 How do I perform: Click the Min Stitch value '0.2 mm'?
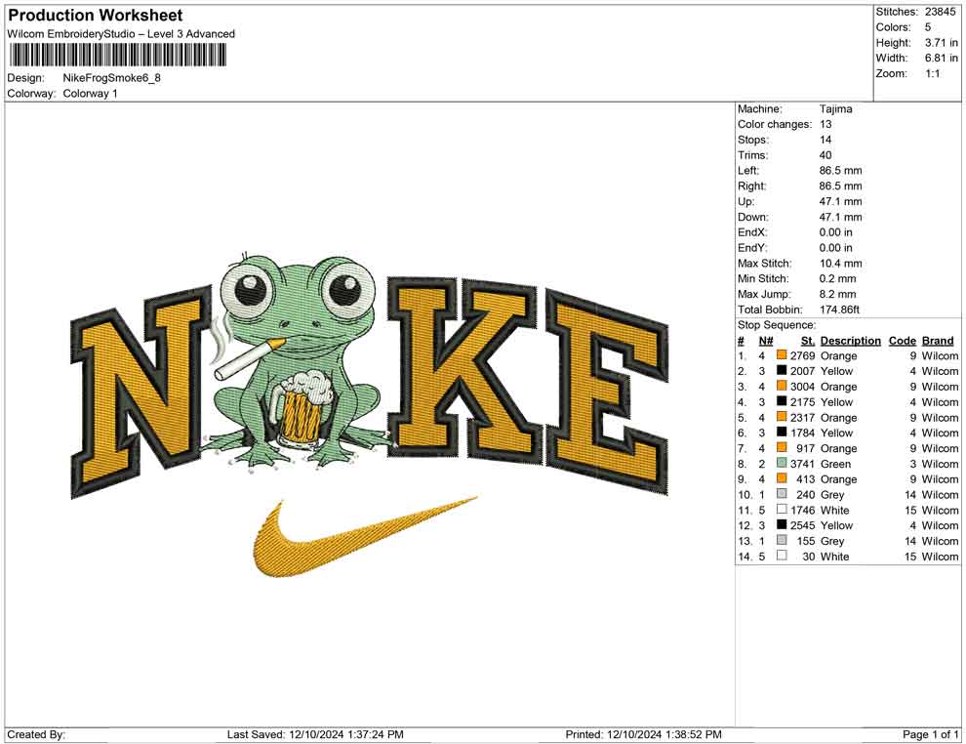click(x=838, y=278)
